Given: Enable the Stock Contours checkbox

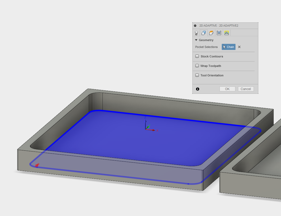Looking at the screenshot, I should pos(197,56).
